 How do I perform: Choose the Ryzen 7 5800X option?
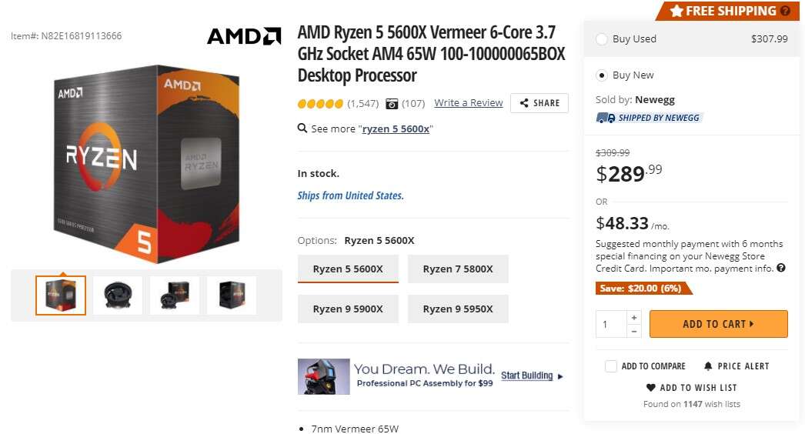tap(458, 269)
